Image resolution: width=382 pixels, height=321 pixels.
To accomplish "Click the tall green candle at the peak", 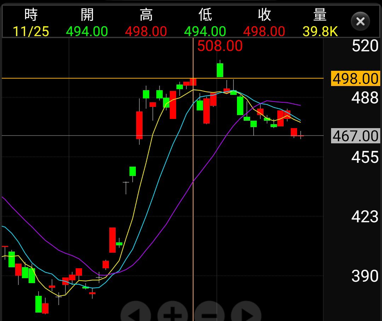I will click(220, 70).
